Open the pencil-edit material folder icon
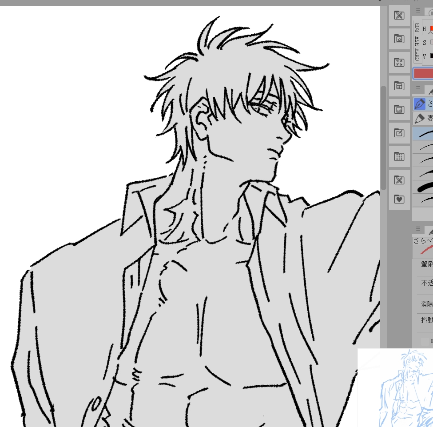The height and width of the screenshot is (427, 433). (399, 133)
